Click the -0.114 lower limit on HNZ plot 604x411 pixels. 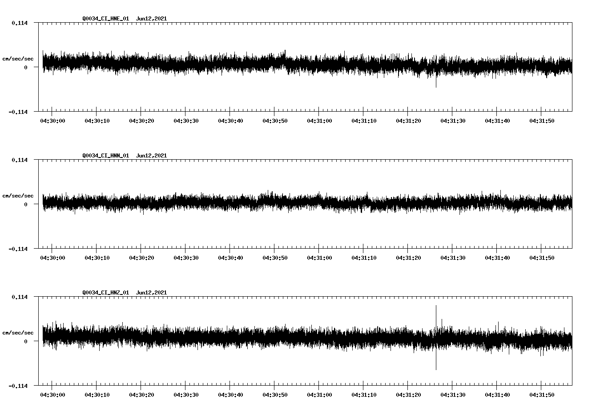[18, 386]
